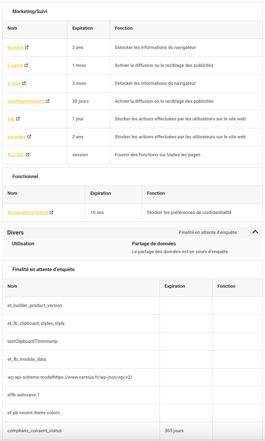Collapse the Divers section chevron
Image resolution: width=265 pixels, height=441 pixels.
pyautogui.click(x=255, y=232)
